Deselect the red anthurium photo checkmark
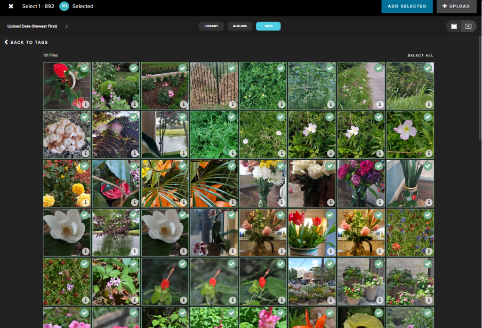 coord(85,68)
